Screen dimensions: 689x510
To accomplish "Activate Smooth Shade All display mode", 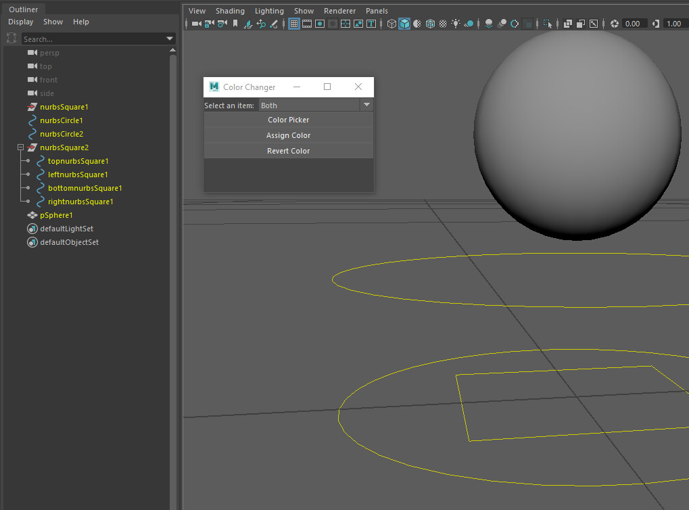I will tap(404, 23).
